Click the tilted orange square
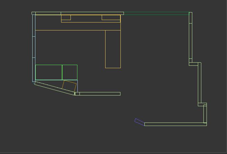This screenshot has height=154, width=227. 69,86
